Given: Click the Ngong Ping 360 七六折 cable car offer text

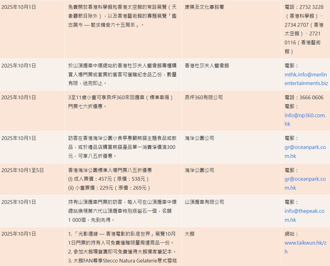Looking at the screenshot, I should pos(121,102).
